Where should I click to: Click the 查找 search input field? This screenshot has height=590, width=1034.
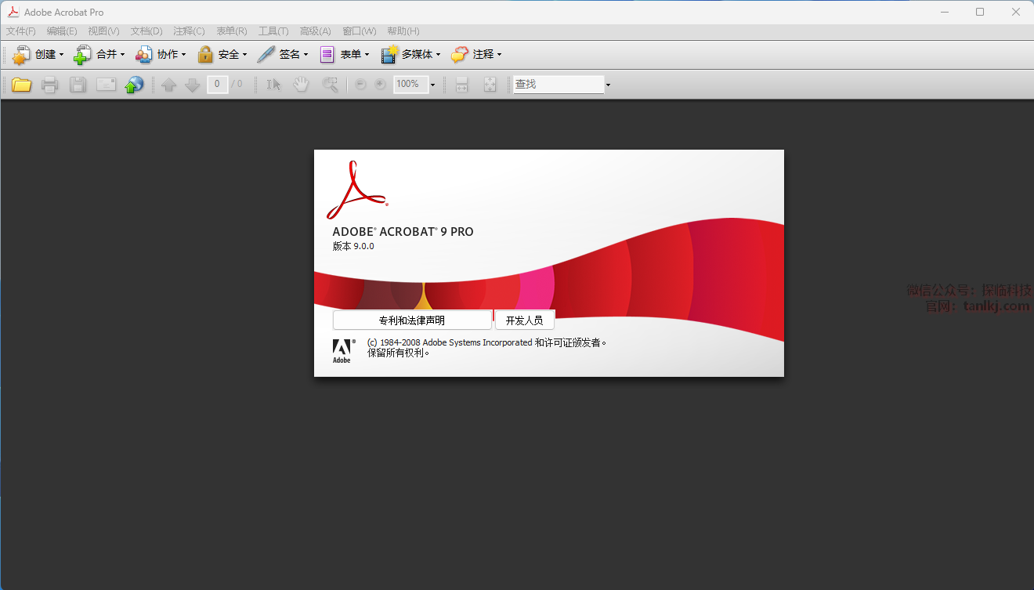point(558,85)
